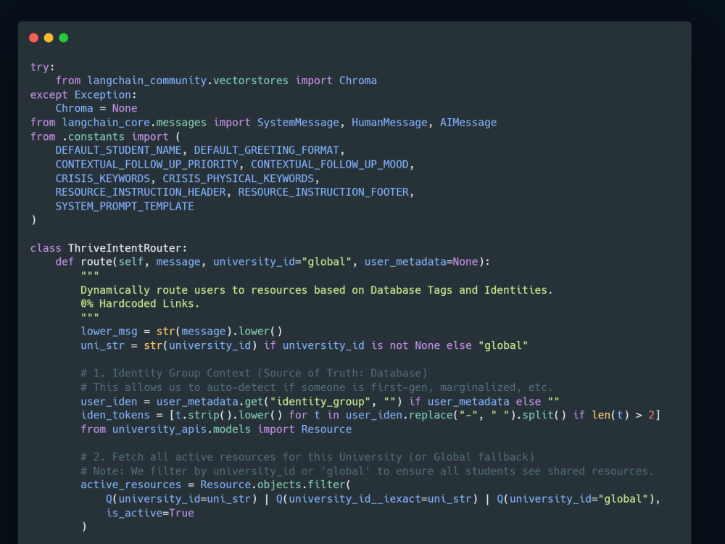Click docstring line 'Dynamically route users'
Screen dimensions: 725x544
(x=316, y=290)
